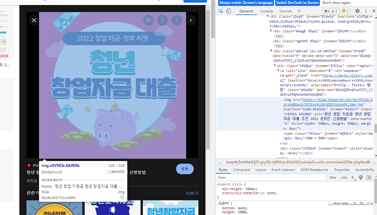The image size is (377, 215).
Task: Toggle :hov element state panel
Action: 332,178
